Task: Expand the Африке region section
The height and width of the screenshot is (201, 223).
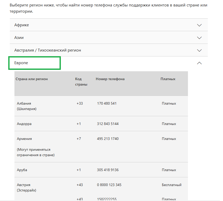Action: coord(109,25)
